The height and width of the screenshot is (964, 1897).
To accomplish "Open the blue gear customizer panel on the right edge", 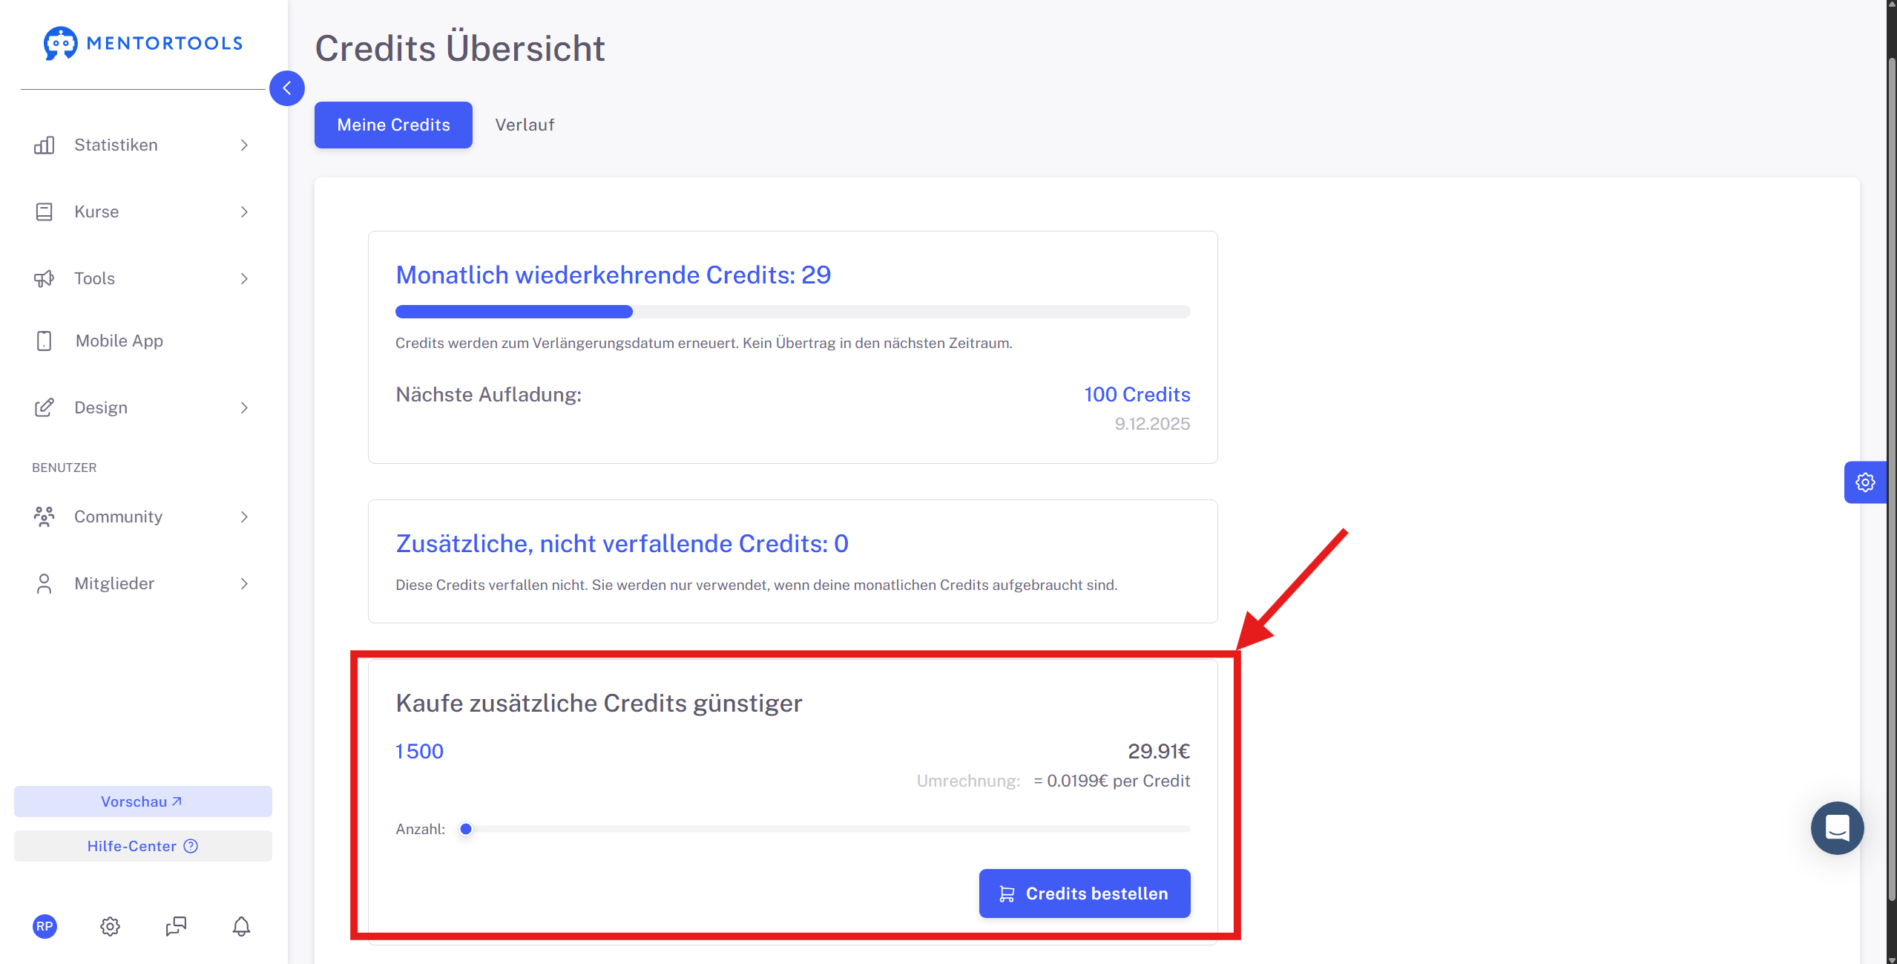I will tap(1865, 482).
